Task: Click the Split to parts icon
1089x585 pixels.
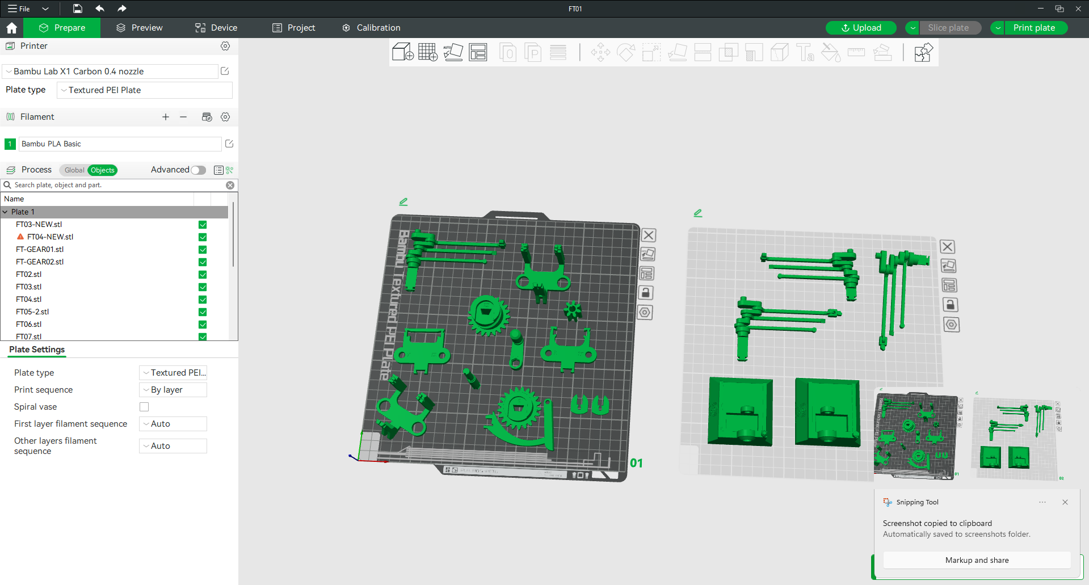Action: click(533, 52)
